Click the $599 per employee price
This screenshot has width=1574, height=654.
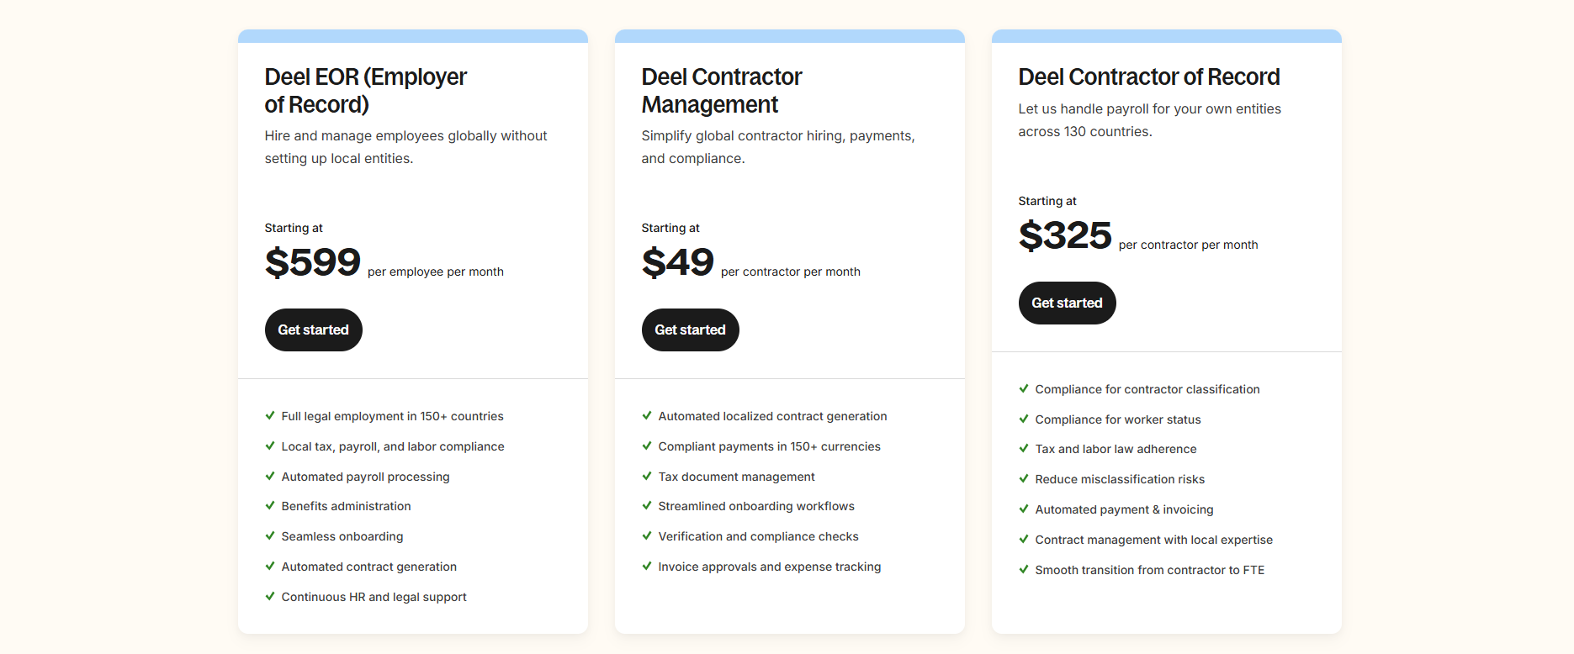point(313,262)
